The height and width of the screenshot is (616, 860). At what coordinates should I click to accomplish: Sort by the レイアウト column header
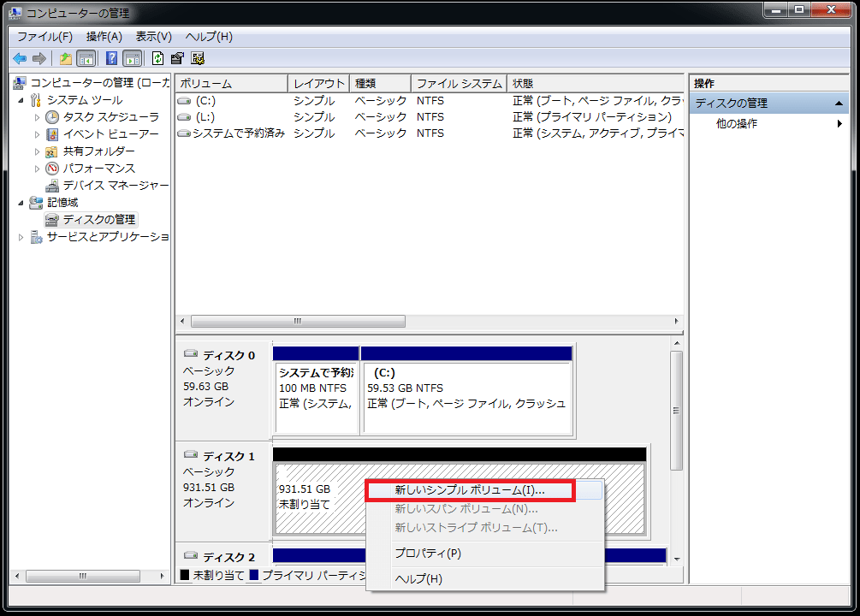click(319, 83)
